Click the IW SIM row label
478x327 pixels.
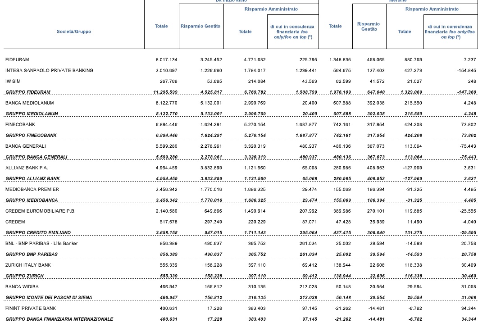(13, 82)
